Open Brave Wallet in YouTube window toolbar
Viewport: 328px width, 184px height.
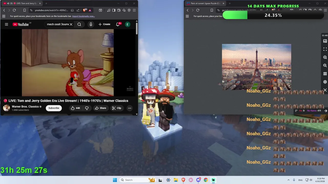(x=119, y=10)
